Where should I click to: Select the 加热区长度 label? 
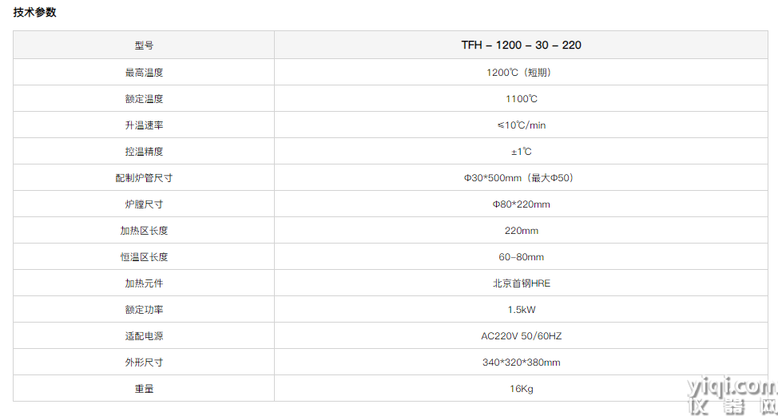(x=144, y=230)
